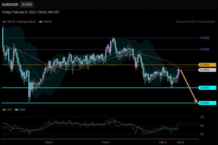Click the Feb 5 date axis label

pyautogui.click(x=163, y=142)
